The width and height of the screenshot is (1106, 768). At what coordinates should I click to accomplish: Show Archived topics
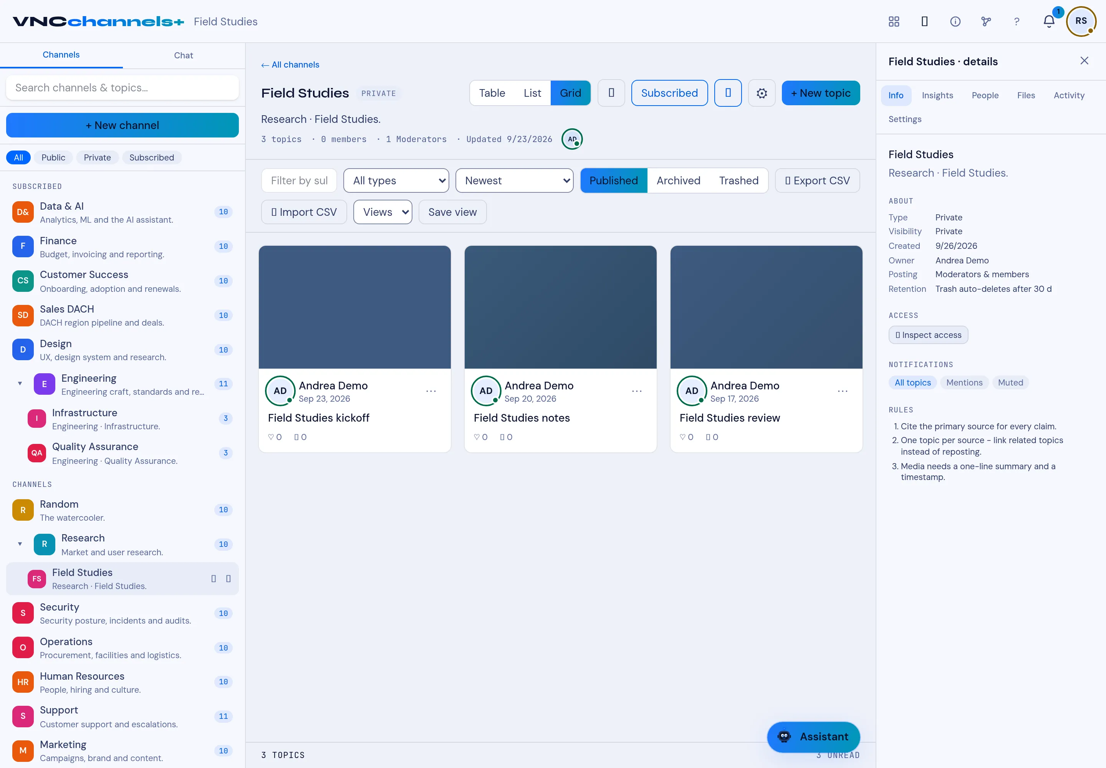(678, 180)
